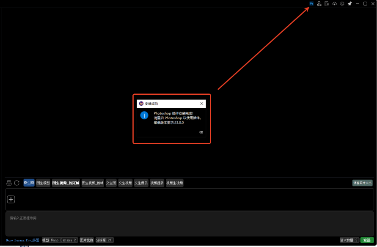Screen dimensions: 377x247
Task: Switch to the 图生视频_首尾帧 tab
Action: pyautogui.click(x=66, y=183)
